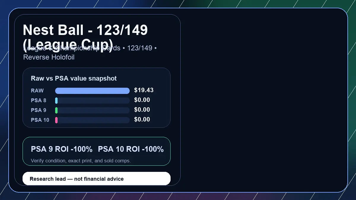Select the PSA 8 row label
Screen dimensions: 356x200
39,100
